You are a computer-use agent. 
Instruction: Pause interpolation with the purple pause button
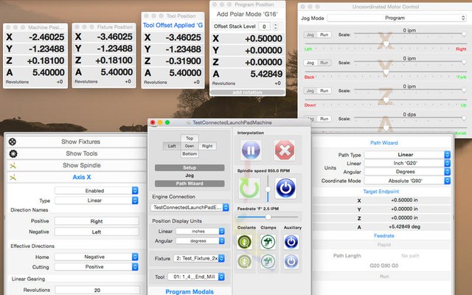pos(251,152)
